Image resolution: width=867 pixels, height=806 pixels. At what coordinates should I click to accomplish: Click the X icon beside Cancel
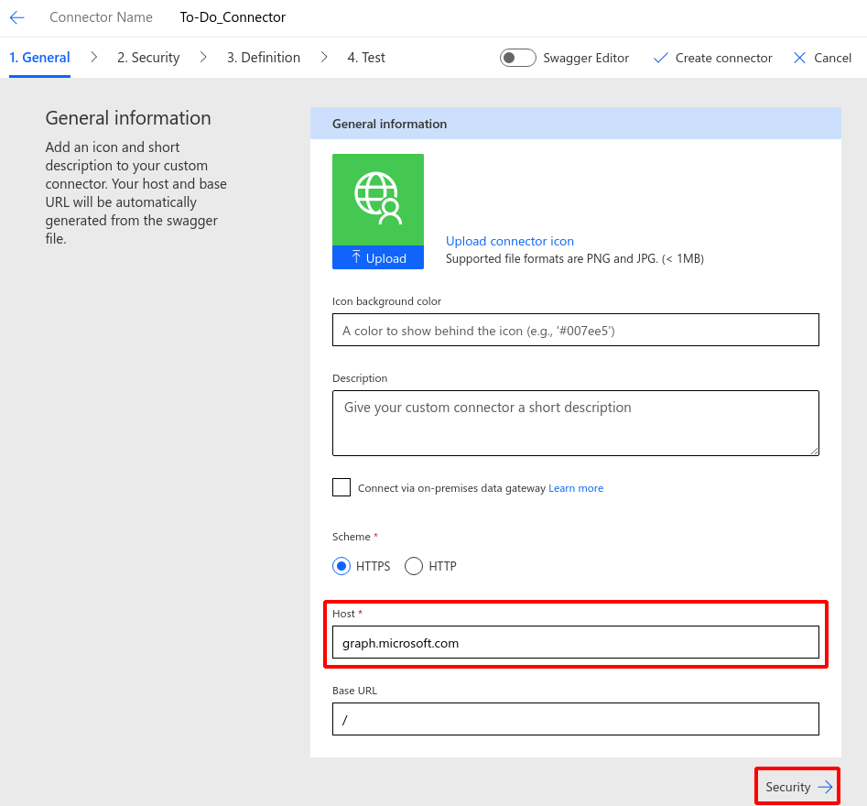(799, 58)
